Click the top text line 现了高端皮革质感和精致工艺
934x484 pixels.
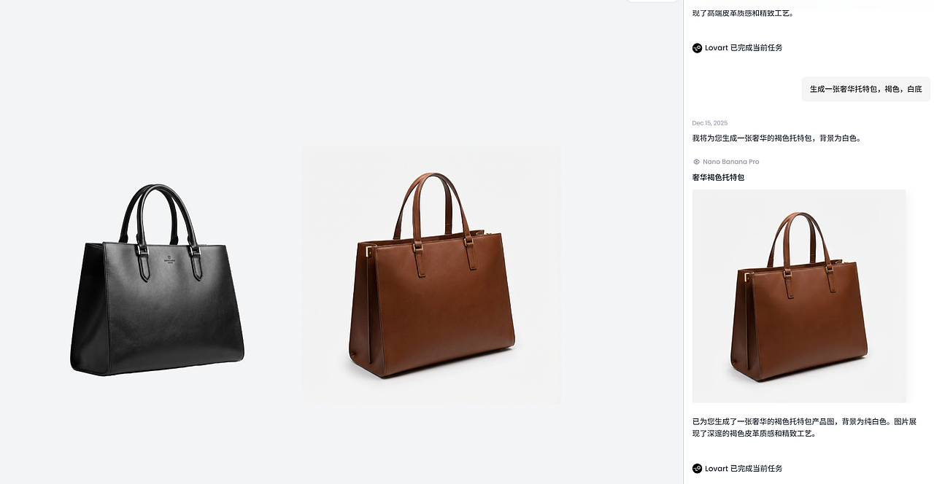742,13
